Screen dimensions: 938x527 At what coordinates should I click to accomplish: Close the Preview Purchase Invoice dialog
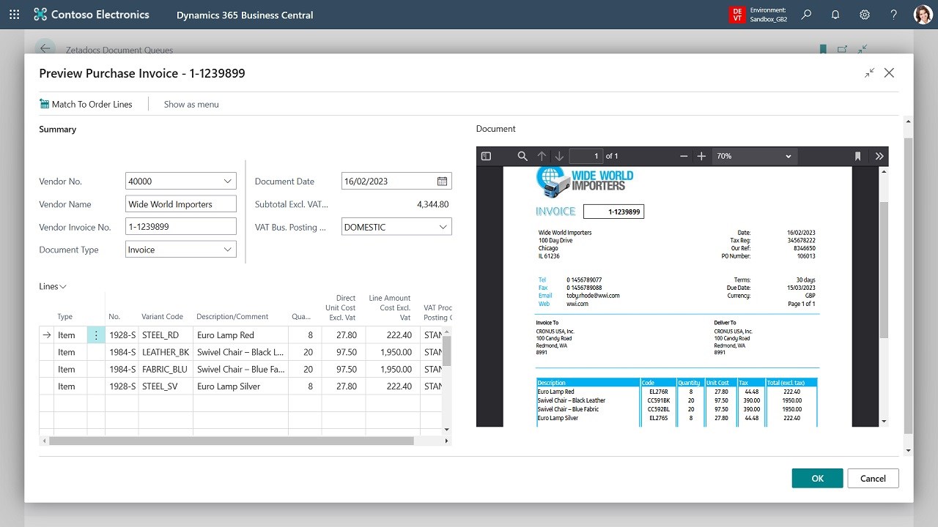coord(889,73)
